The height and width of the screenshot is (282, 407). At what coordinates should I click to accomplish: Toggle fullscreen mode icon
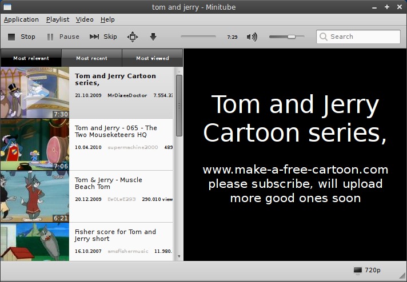click(x=133, y=37)
